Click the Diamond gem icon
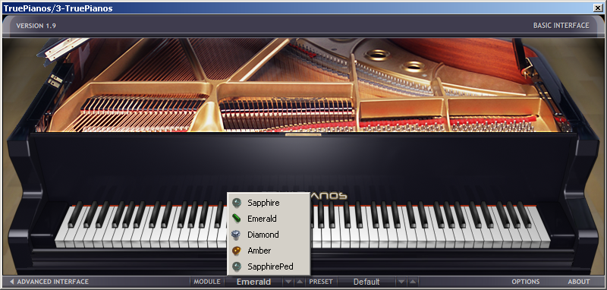Viewport: 607px width, 290px height. tap(236, 235)
